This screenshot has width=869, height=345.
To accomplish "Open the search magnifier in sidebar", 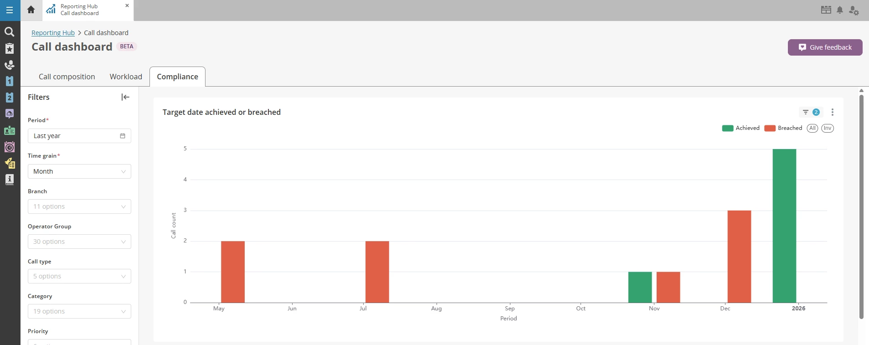I will (x=9, y=32).
